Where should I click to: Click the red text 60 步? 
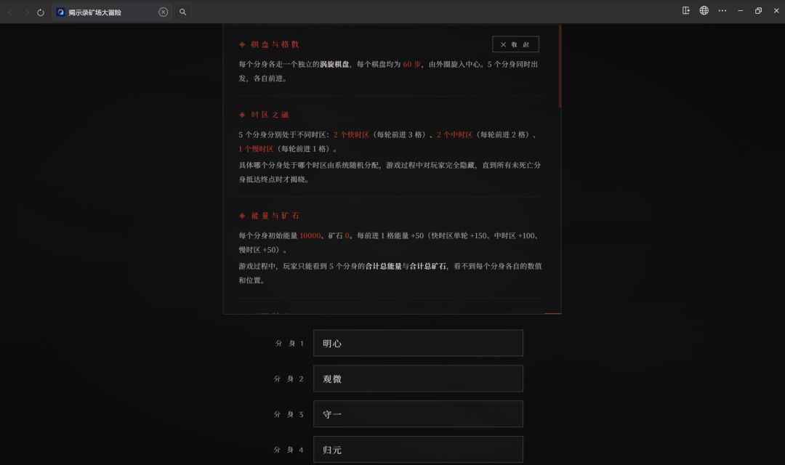pos(411,64)
